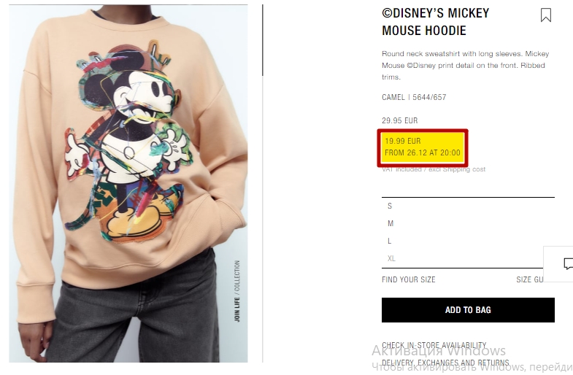
Task: Expand DELIVERY, EXCHANGES AND RETURNS
Action: 445,363
